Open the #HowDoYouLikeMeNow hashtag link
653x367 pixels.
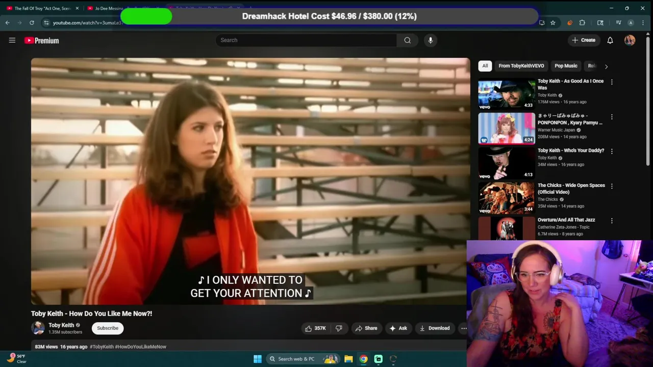(141, 347)
